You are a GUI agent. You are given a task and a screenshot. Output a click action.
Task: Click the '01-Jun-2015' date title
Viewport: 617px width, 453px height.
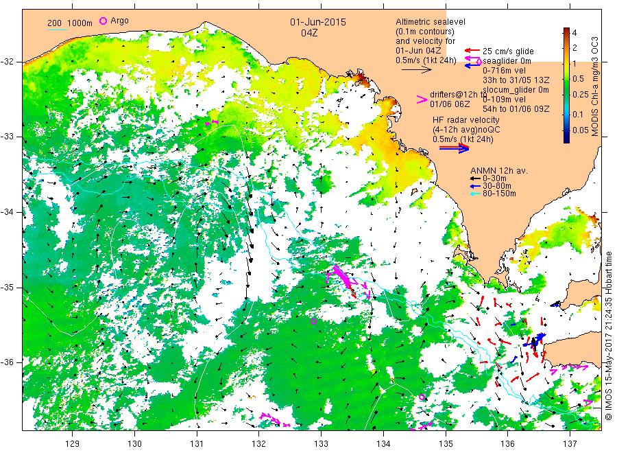[318, 22]
